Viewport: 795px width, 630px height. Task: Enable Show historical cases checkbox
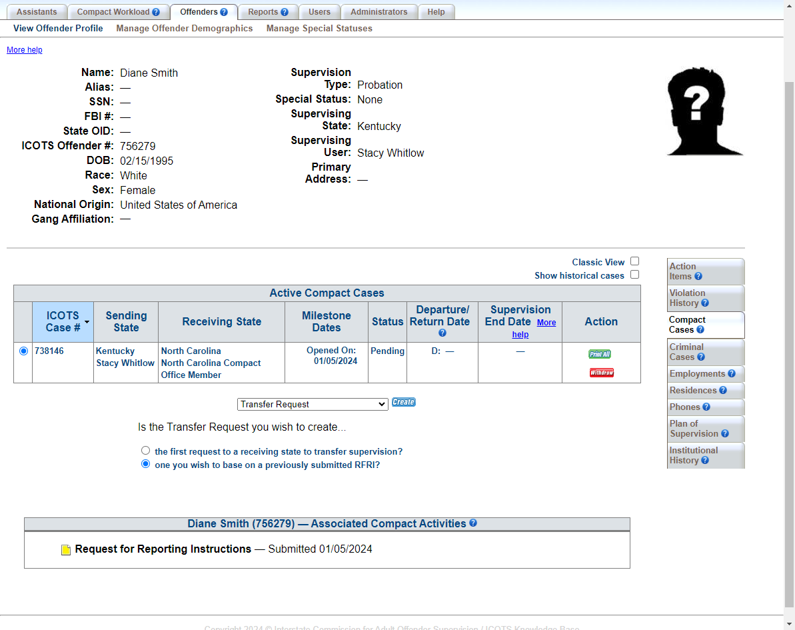(x=635, y=275)
